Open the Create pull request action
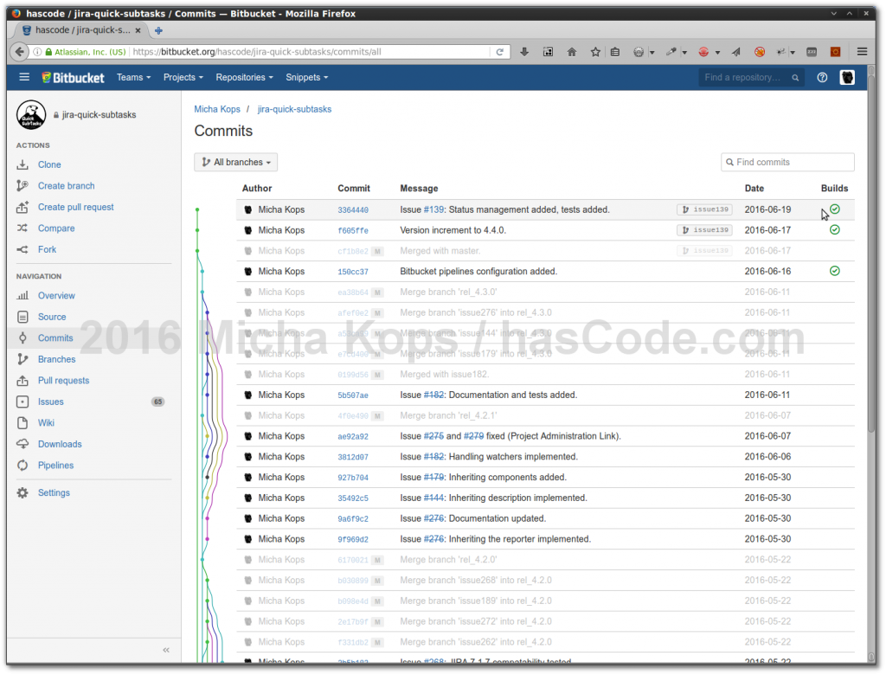The height and width of the screenshot is (675, 886). (x=74, y=207)
